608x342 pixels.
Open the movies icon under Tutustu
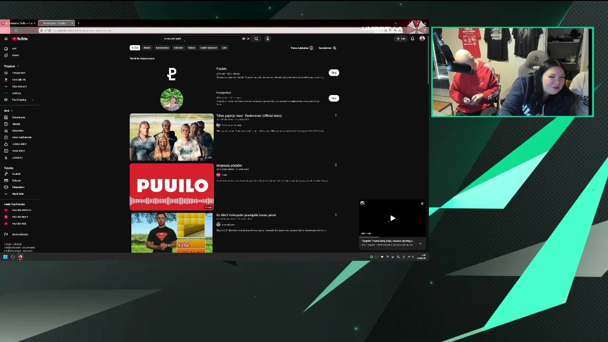point(6,180)
